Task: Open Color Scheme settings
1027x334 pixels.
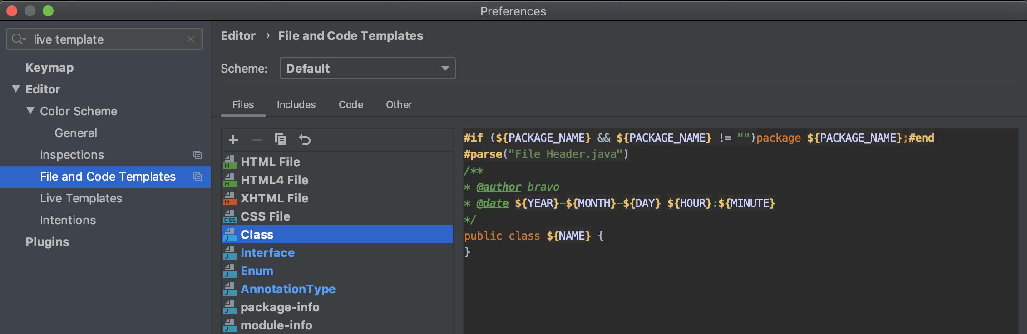Action: tap(79, 111)
